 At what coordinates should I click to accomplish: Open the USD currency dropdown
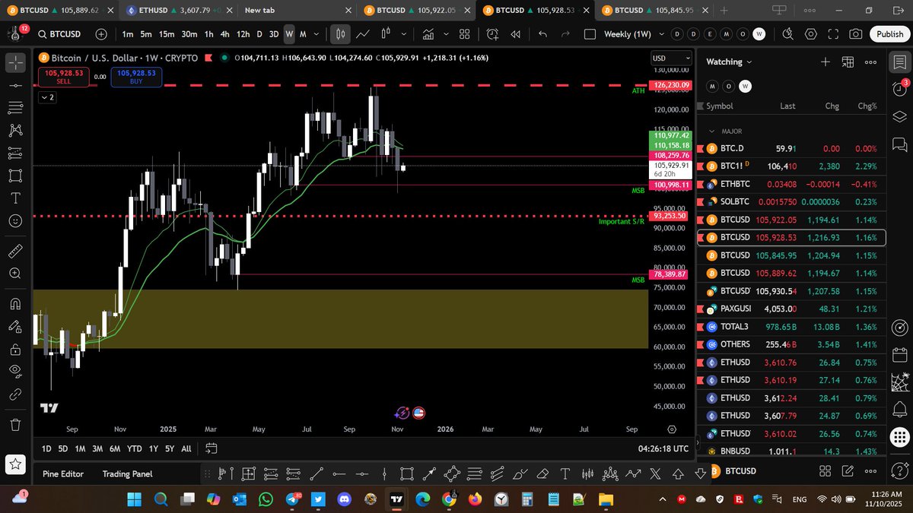[x=672, y=59]
